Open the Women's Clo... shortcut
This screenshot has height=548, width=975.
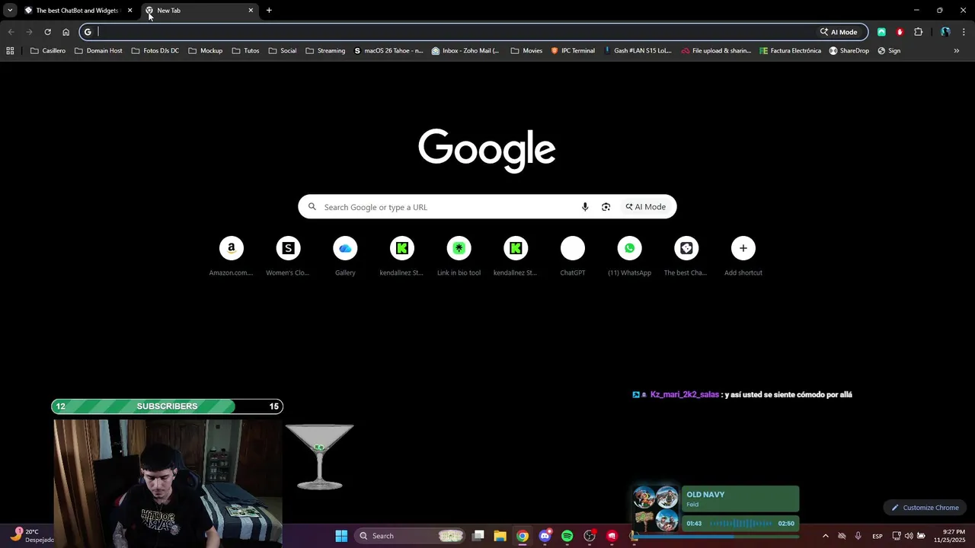coord(288,256)
